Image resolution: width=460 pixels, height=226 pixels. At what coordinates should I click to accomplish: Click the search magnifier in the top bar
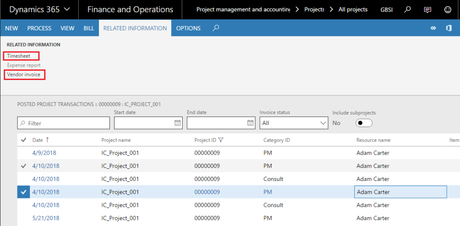(407, 10)
